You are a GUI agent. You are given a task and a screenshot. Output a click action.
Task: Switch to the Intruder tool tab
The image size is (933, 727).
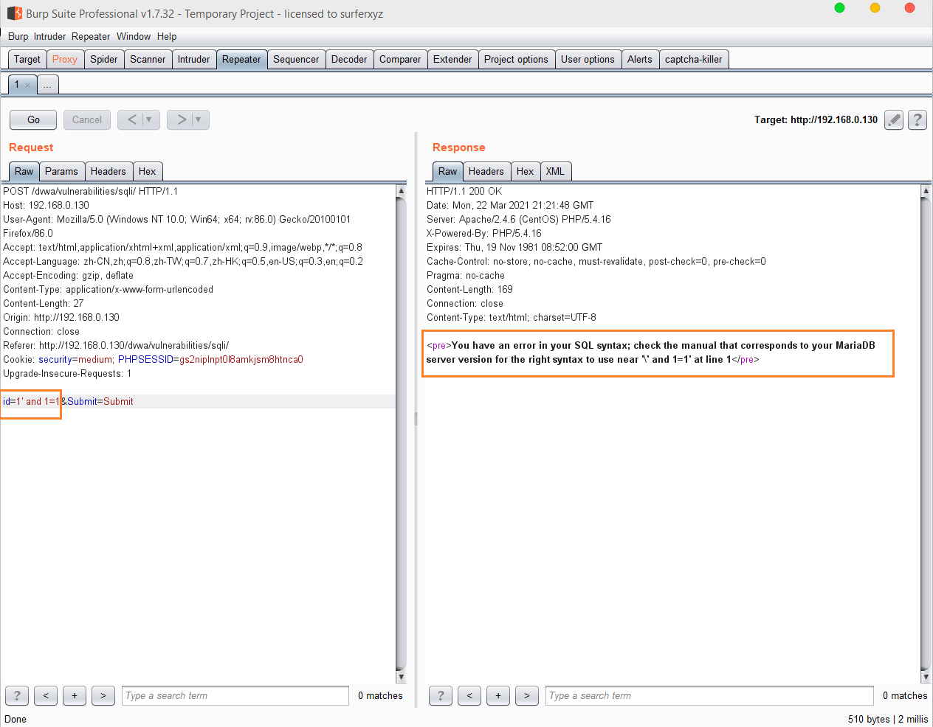(x=193, y=59)
